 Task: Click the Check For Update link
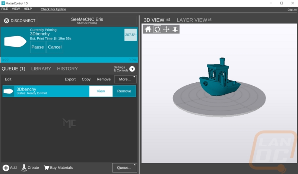coord(53,9)
